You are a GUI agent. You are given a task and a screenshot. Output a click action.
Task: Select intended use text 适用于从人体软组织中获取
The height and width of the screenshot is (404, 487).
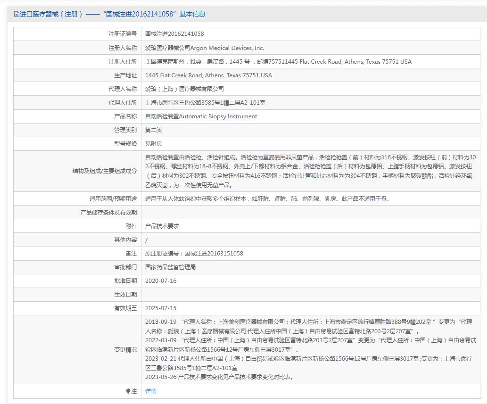point(267,199)
